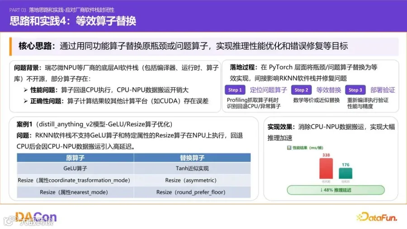Click the chart title icon '性能结果'
The height and width of the screenshot is (229, 407).
click(289, 148)
